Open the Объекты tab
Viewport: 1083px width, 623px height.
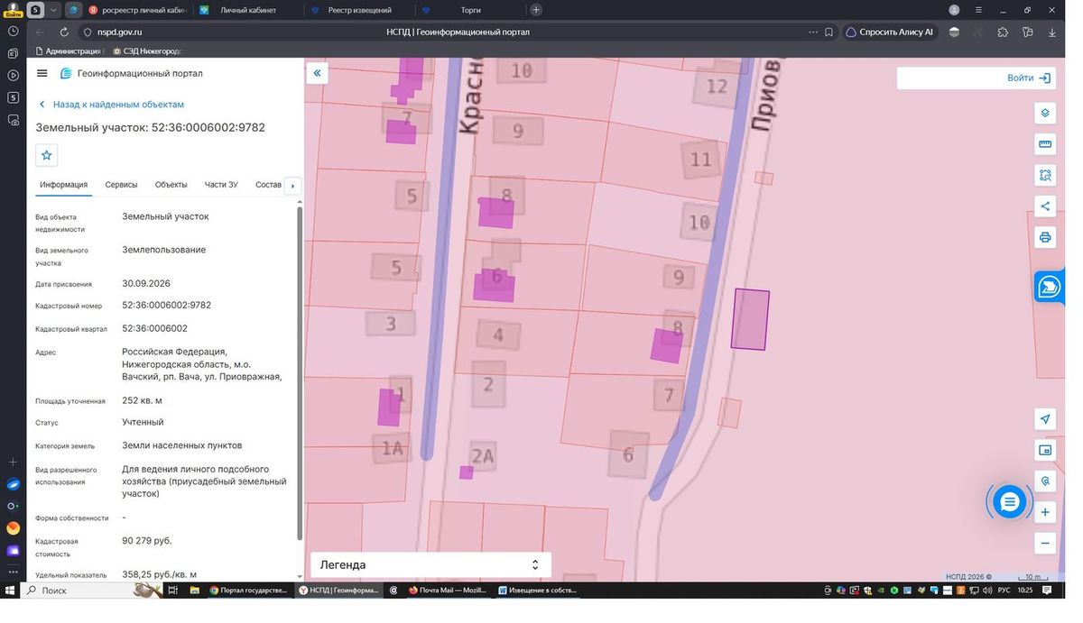pos(171,185)
